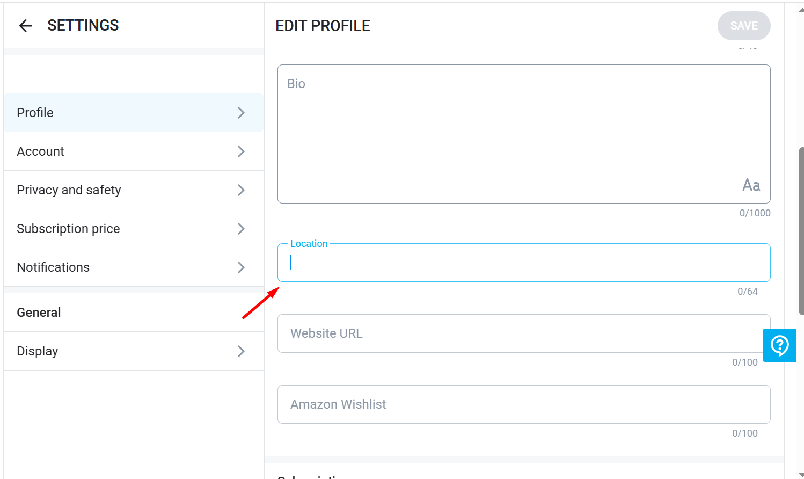Image resolution: width=804 pixels, height=479 pixels.
Task: Open the Profile settings section
Action: point(134,113)
